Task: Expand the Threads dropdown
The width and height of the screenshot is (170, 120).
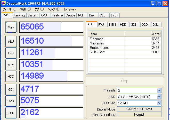Action: (x=159, y=90)
